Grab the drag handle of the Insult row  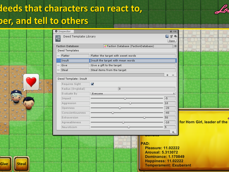58,60
